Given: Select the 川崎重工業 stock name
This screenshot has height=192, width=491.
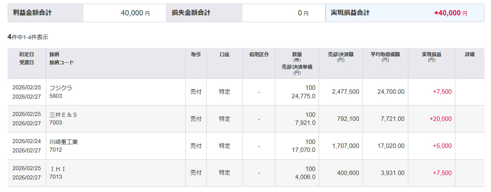Looking at the screenshot, I should (63, 141).
